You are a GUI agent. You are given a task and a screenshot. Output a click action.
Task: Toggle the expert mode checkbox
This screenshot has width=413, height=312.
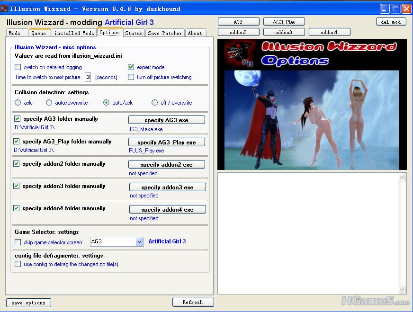click(x=131, y=67)
